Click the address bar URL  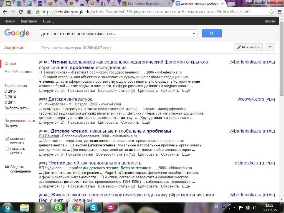coord(146,12)
